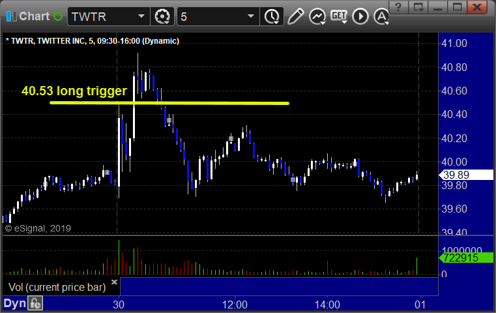Select the yellow trigger line

169,103
